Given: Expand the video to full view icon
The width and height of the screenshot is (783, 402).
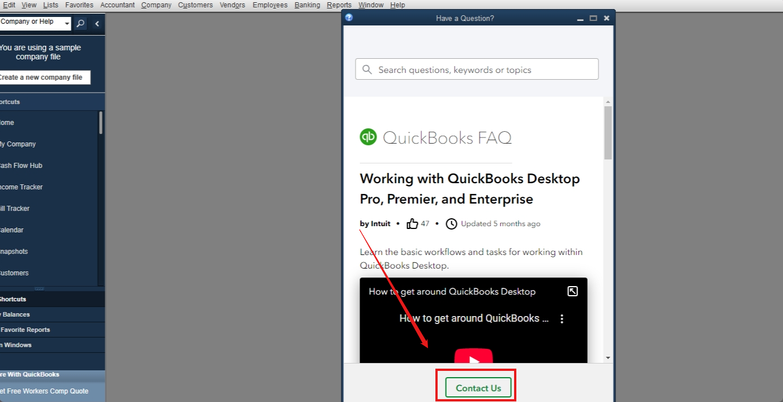Looking at the screenshot, I should pos(572,291).
